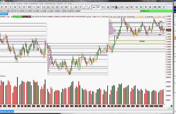Click the IC toolbar button
The height and width of the screenshot is (114, 176).
[x=10, y=7]
